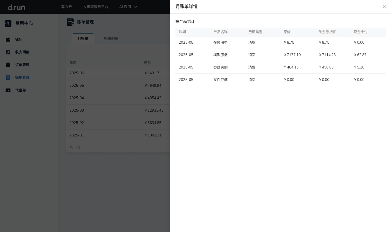391x232 pixels.
Task: Click the 月账单详情 drawer title
Action: click(x=187, y=7)
